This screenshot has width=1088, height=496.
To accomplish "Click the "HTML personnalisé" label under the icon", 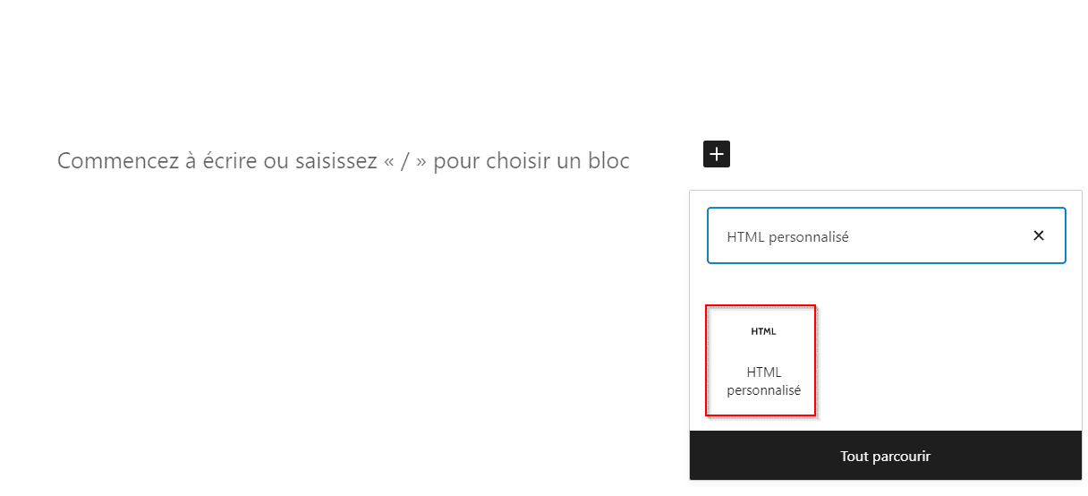I will pyautogui.click(x=763, y=381).
